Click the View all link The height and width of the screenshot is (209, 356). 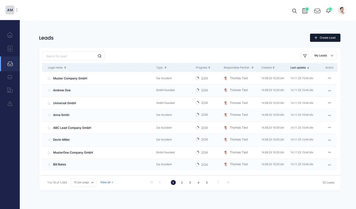(x=107, y=182)
